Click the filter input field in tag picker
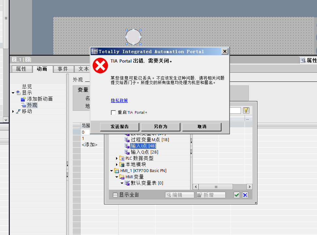The height and width of the screenshot is (235, 317). coord(235,110)
